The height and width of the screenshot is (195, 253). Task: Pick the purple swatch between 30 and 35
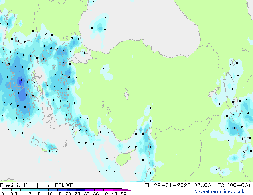(x=90, y=190)
